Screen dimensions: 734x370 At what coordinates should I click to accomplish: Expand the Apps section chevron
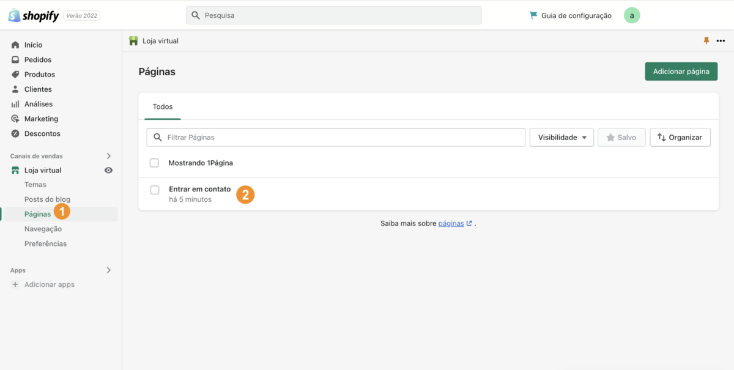(x=109, y=270)
